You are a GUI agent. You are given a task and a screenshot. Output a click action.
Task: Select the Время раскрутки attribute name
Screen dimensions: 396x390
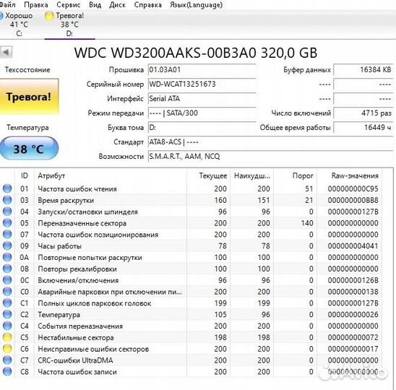point(66,201)
